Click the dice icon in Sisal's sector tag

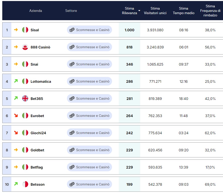(72, 30)
